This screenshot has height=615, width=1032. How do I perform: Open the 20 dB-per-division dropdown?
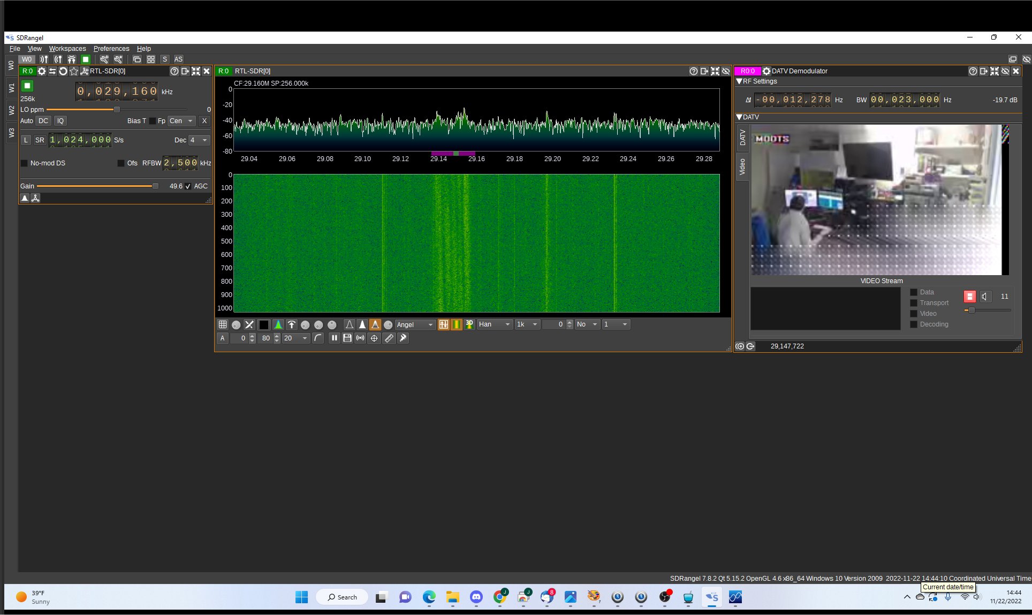coord(296,338)
